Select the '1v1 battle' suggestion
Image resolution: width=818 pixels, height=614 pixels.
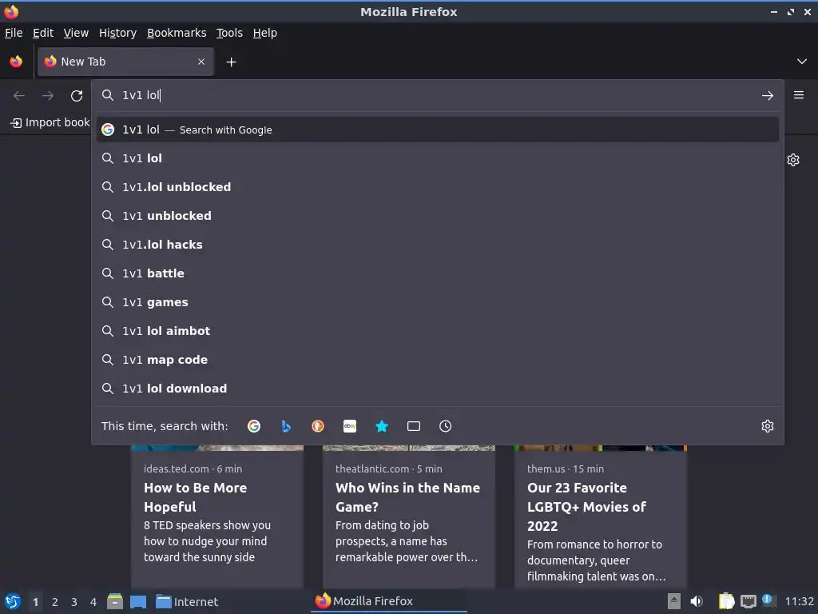pyautogui.click(x=438, y=273)
